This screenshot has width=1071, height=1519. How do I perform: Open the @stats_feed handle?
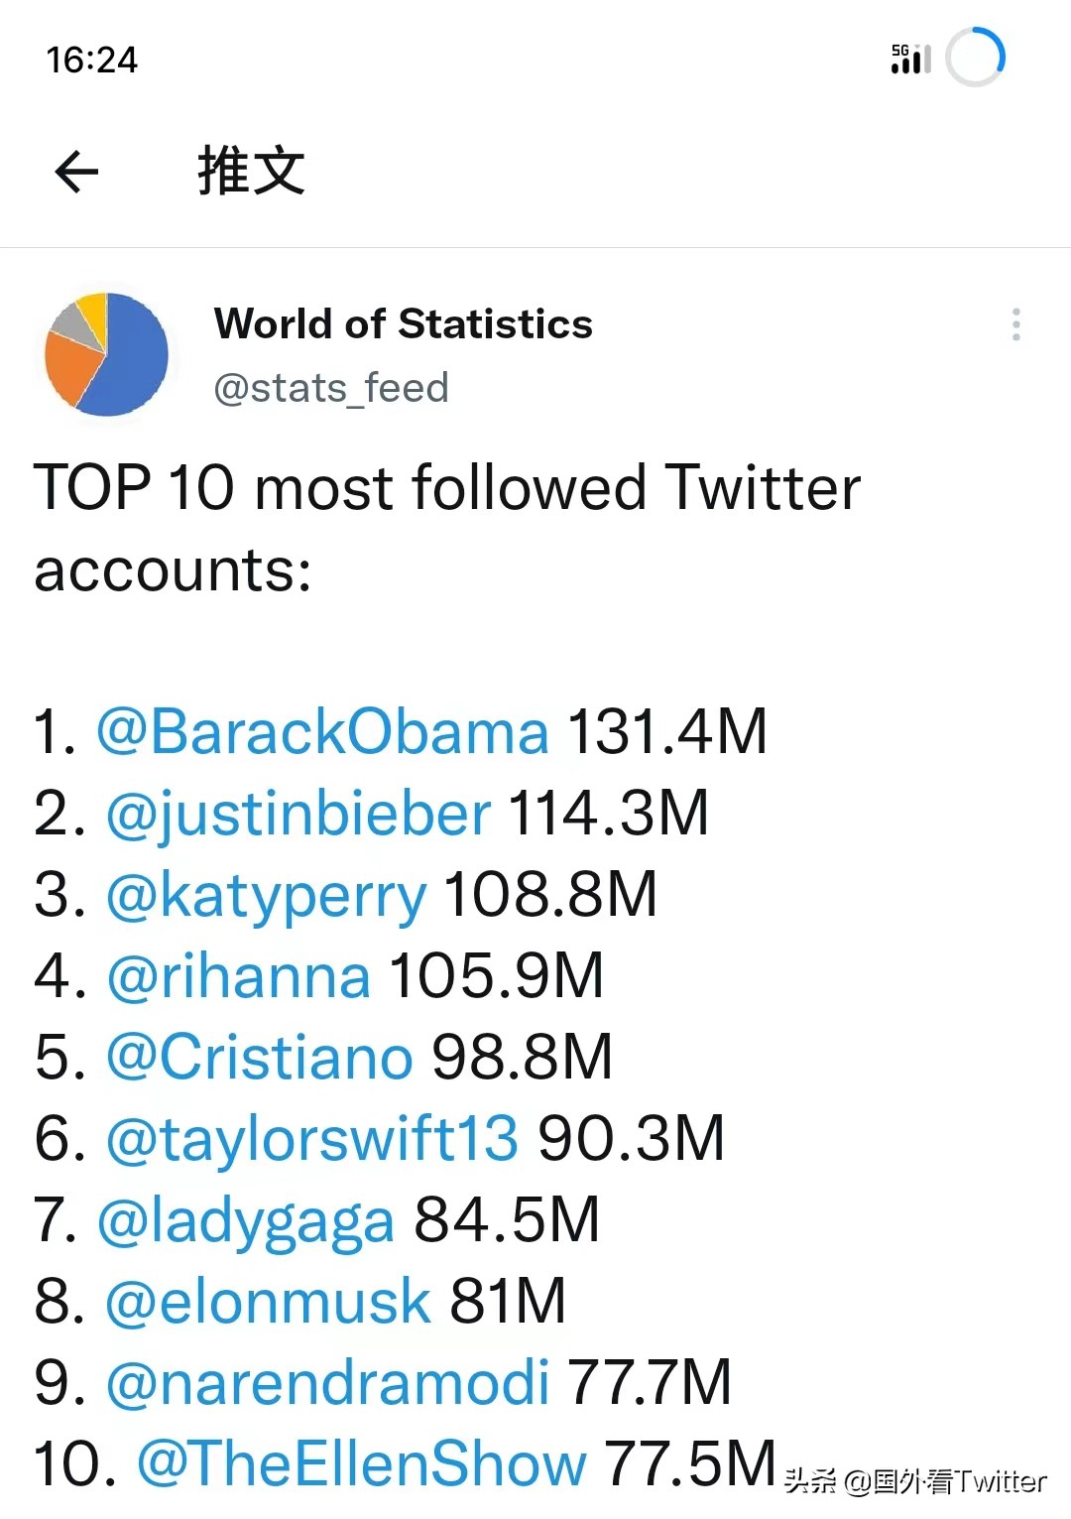pyautogui.click(x=331, y=387)
